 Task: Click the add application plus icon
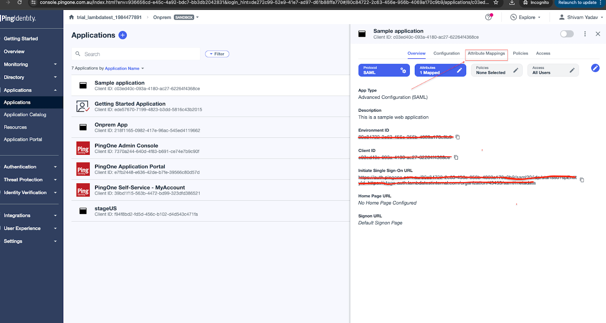[123, 35]
